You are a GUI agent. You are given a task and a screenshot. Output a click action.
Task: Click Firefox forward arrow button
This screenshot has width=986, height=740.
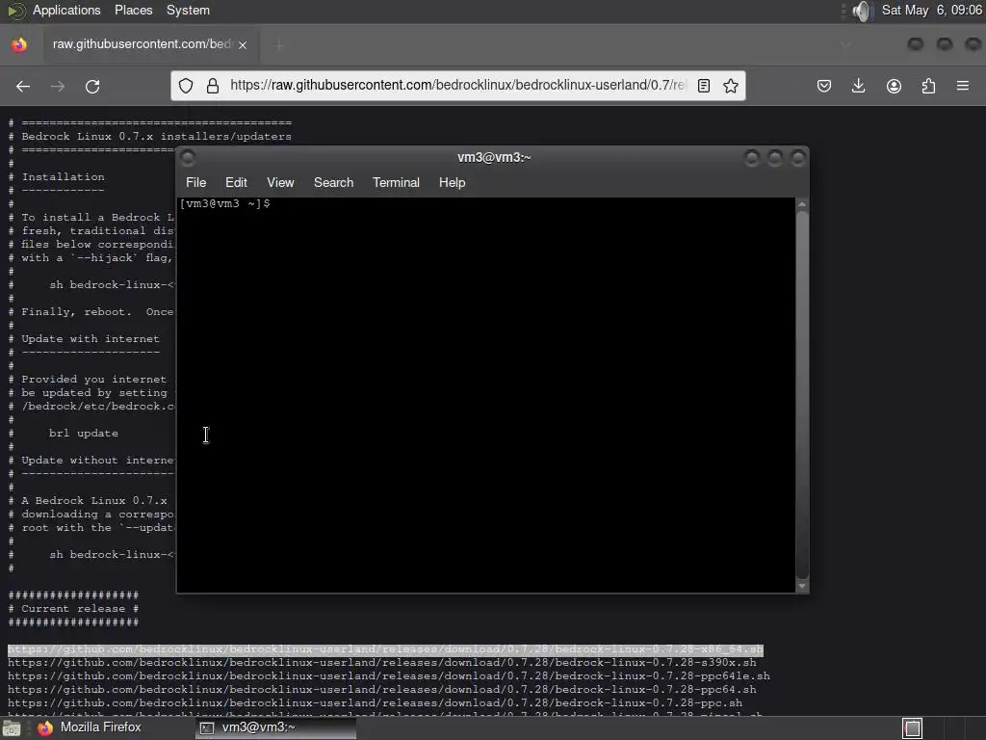coord(57,86)
